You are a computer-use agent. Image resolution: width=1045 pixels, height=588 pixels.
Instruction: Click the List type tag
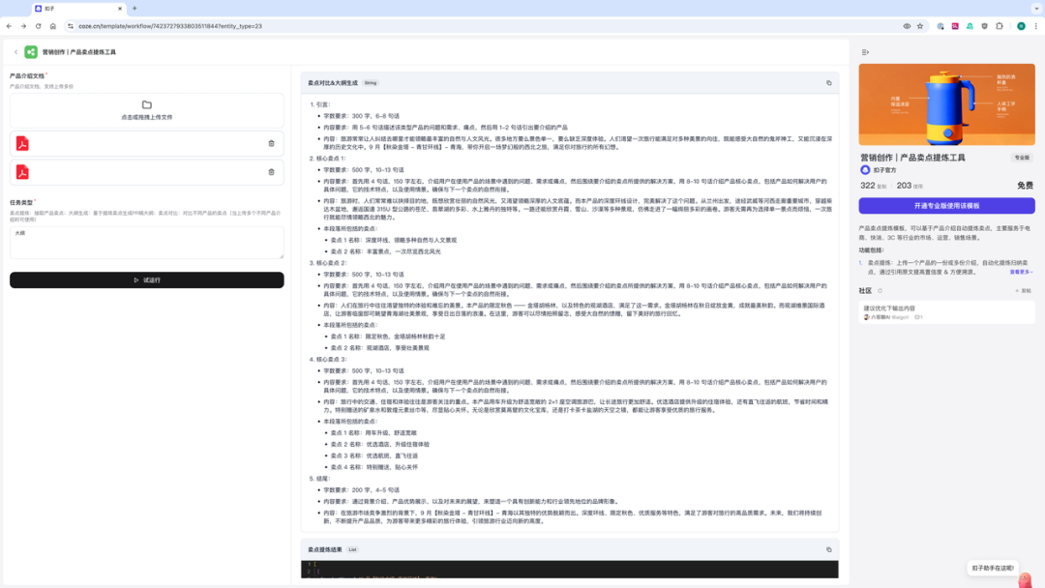[352, 550]
